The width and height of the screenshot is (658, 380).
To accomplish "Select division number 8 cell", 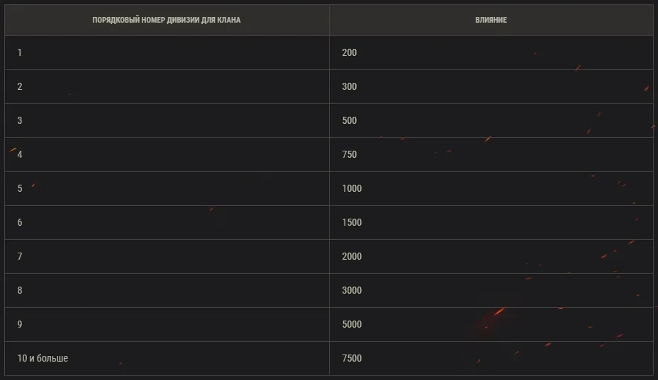I will pyautogui.click(x=20, y=291).
